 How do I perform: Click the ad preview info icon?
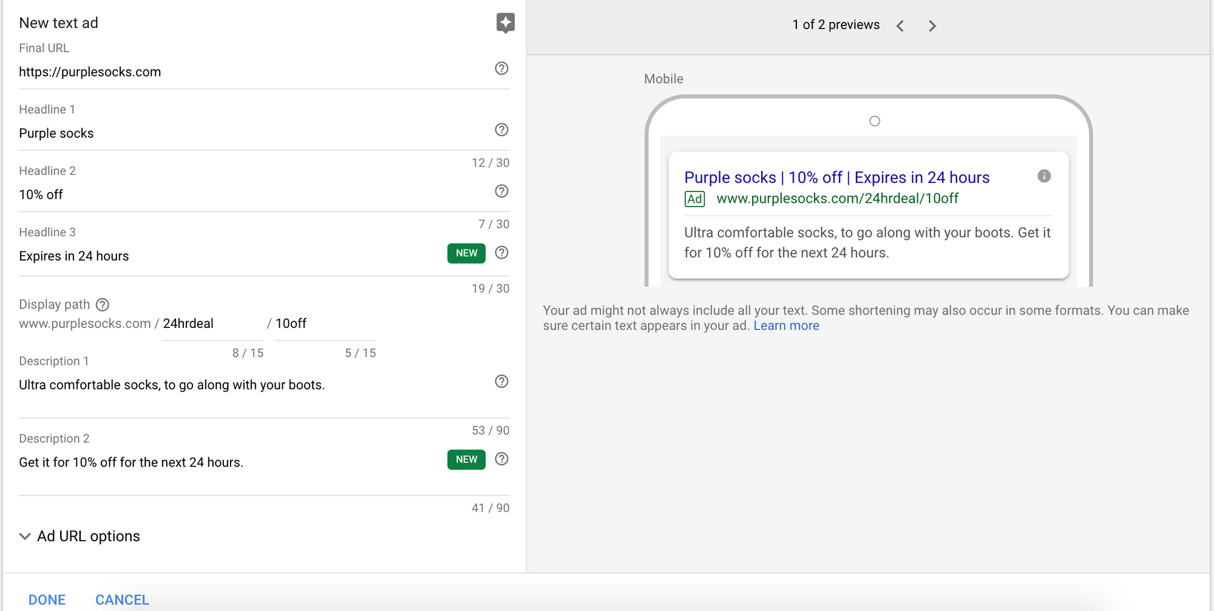click(x=1044, y=176)
